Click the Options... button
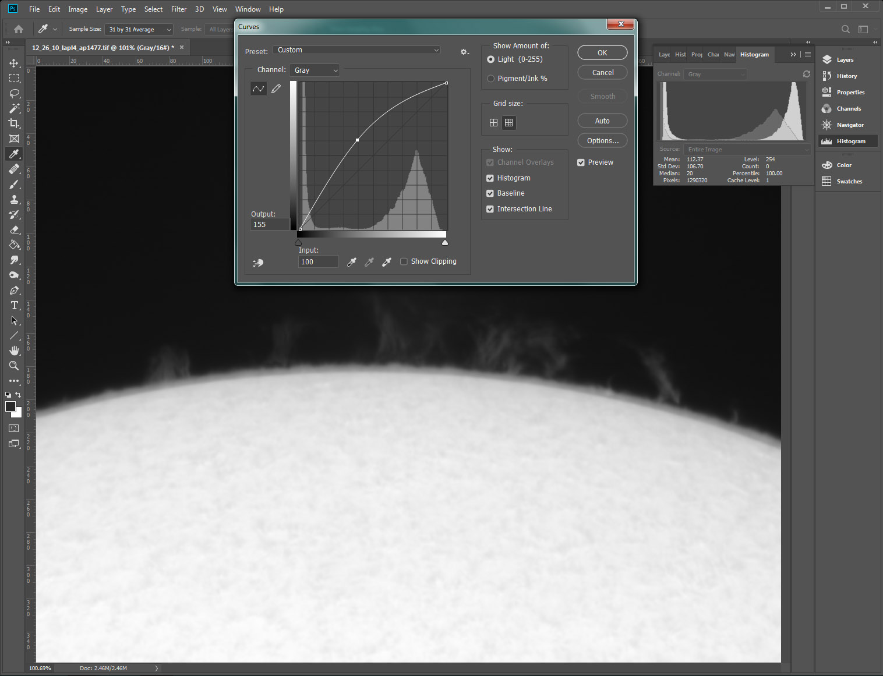This screenshot has width=883, height=676. pyautogui.click(x=602, y=140)
